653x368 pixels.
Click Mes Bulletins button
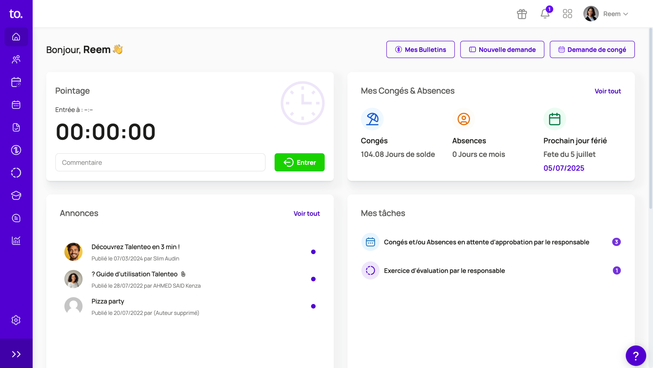420,49
